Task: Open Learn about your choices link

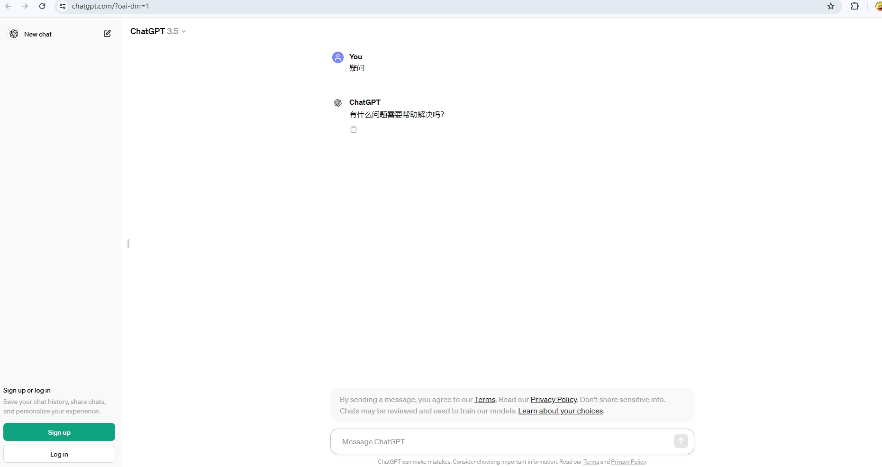Action: pos(561,411)
